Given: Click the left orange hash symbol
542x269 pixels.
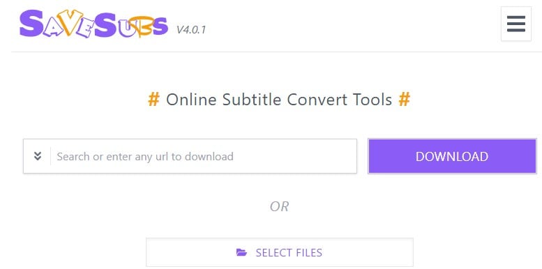Looking at the screenshot, I should click(154, 100).
